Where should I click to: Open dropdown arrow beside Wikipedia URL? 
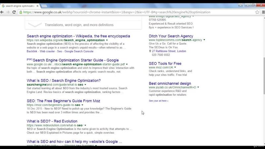pyautogui.click(x=107, y=40)
